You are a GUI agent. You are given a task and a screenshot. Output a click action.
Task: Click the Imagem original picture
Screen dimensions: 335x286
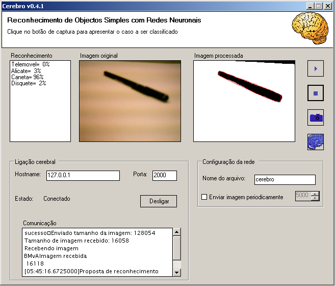130,101
